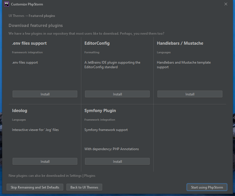
Task: Click the 'Customize PhpStorm' window title
Action: pos(27,4)
